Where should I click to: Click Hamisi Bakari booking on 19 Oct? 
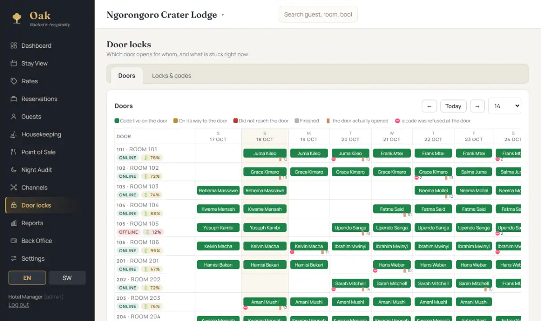coord(309,265)
